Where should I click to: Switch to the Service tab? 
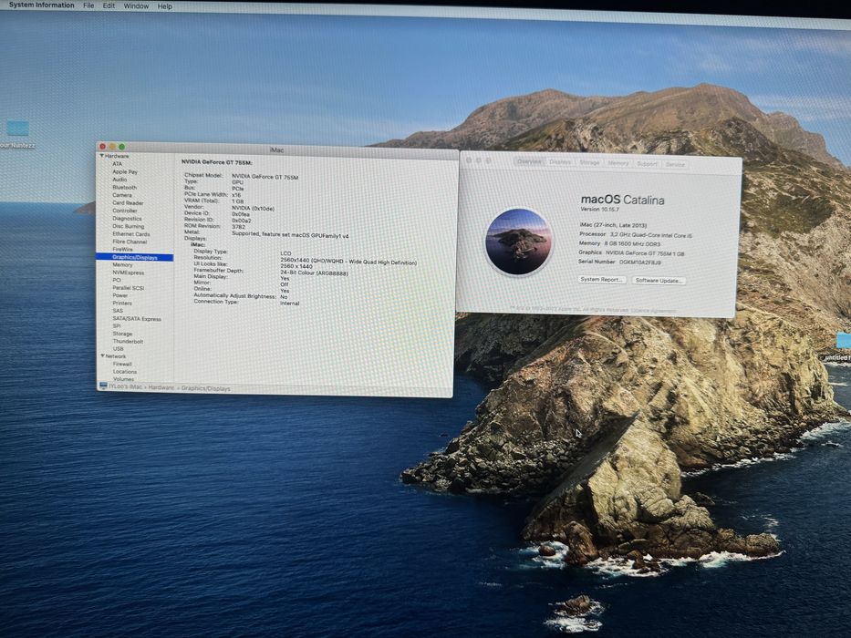pos(675,164)
